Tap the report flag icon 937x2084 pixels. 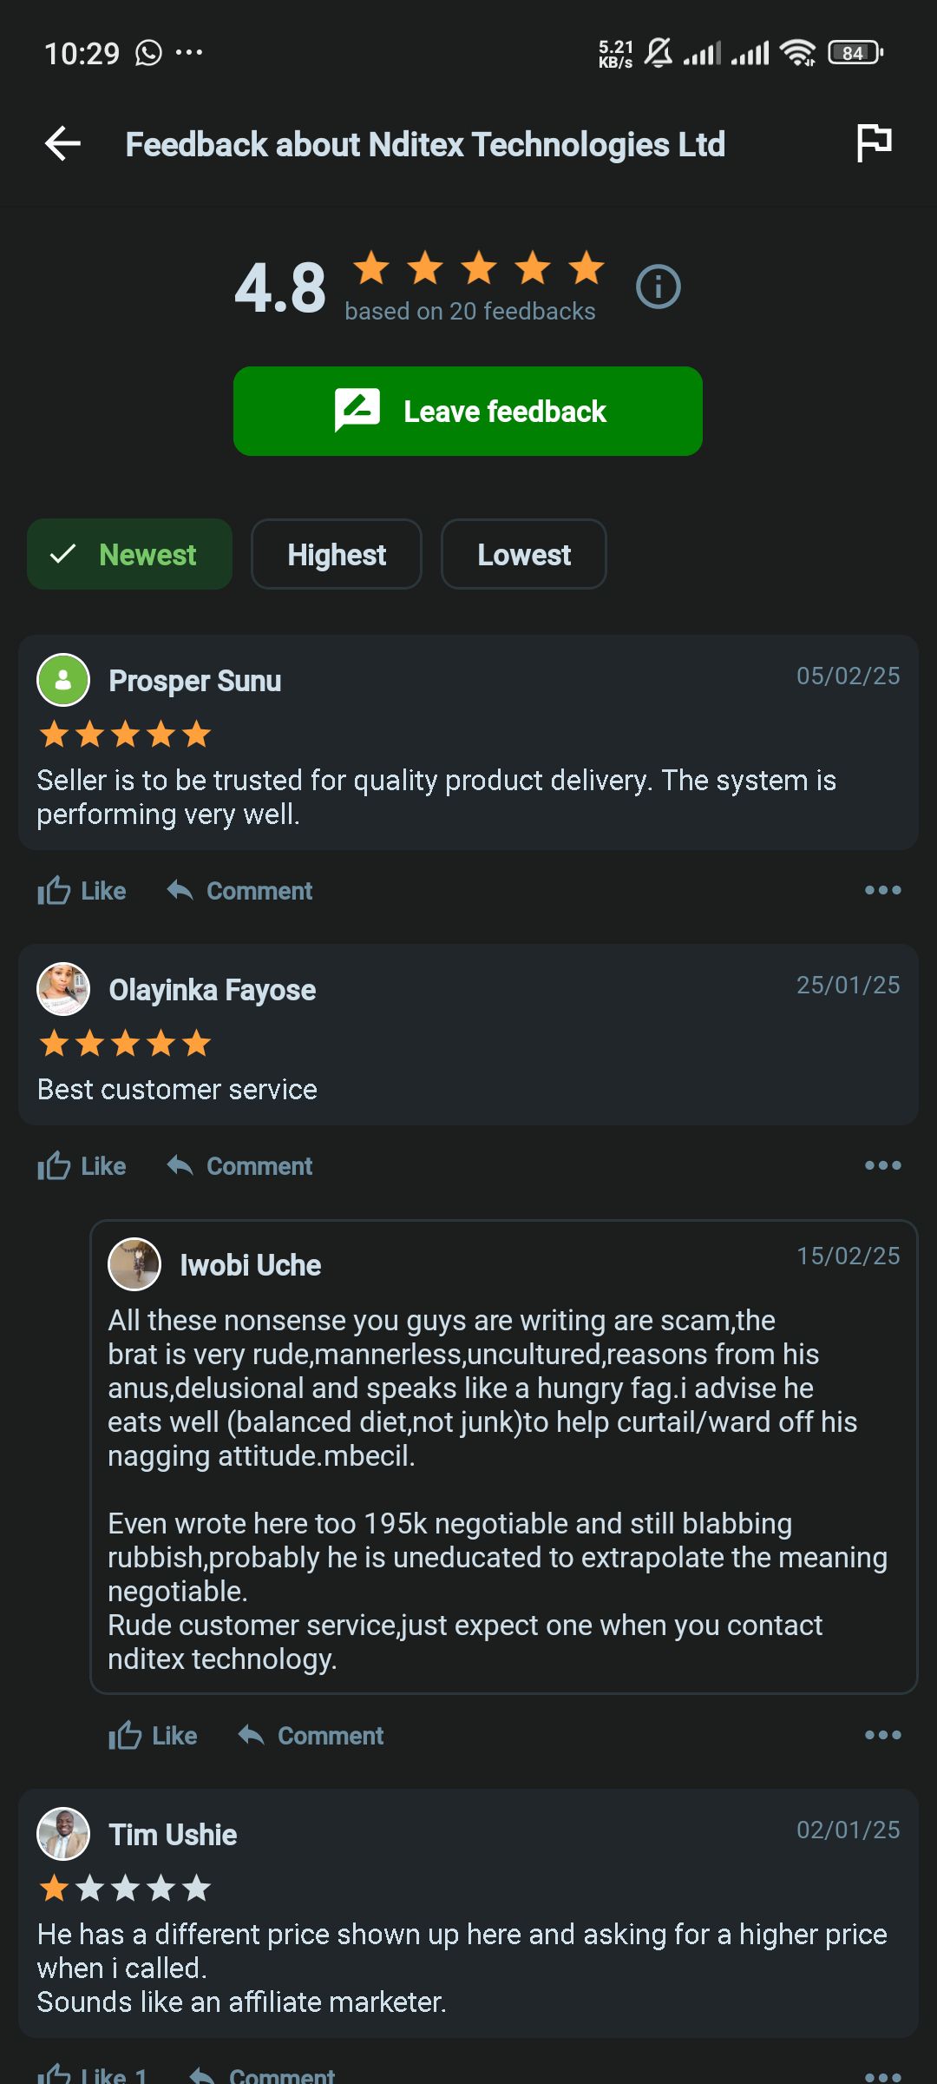(x=874, y=142)
